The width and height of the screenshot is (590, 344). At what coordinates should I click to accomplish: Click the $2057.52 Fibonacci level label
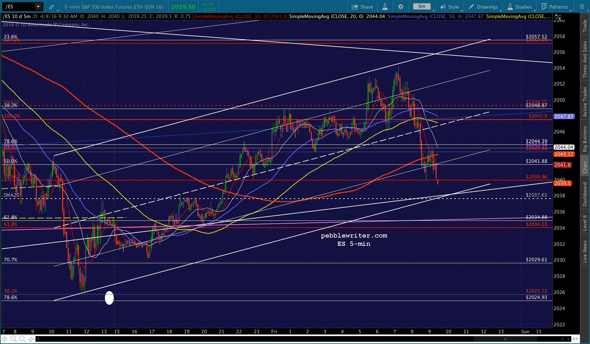click(x=536, y=37)
